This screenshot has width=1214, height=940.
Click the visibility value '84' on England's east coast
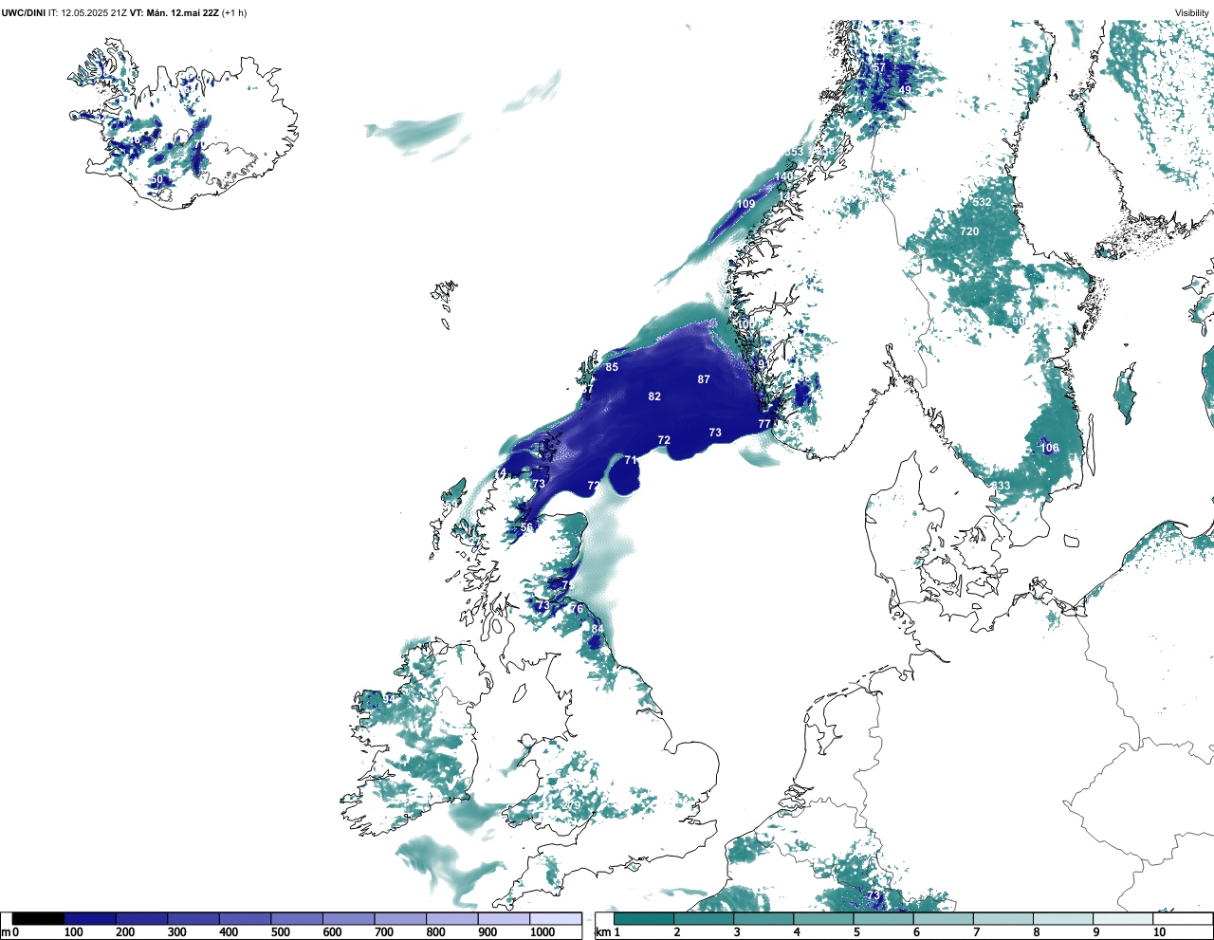[598, 629]
